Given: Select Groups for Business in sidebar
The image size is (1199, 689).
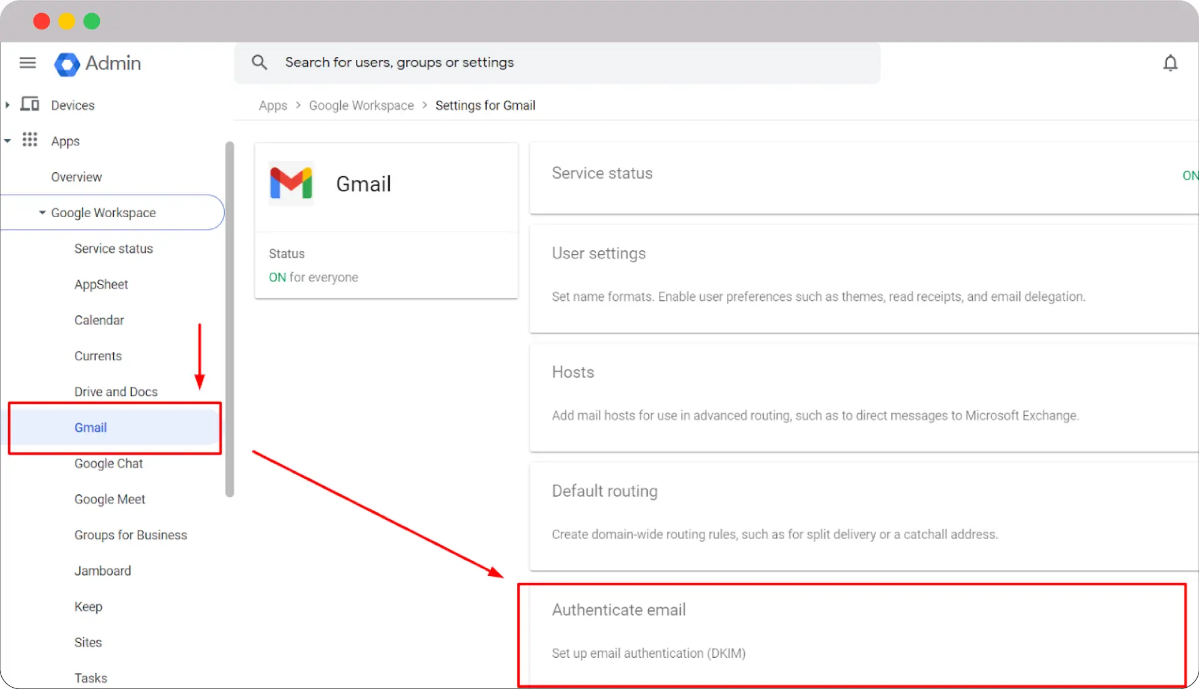Looking at the screenshot, I should 131,535.
